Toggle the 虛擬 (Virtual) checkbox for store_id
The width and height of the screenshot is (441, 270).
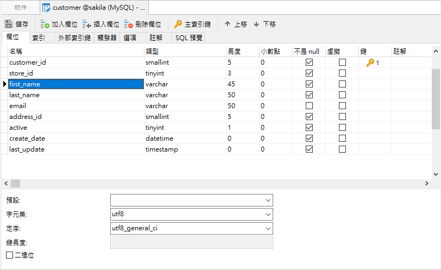click(x=342, y=73)
